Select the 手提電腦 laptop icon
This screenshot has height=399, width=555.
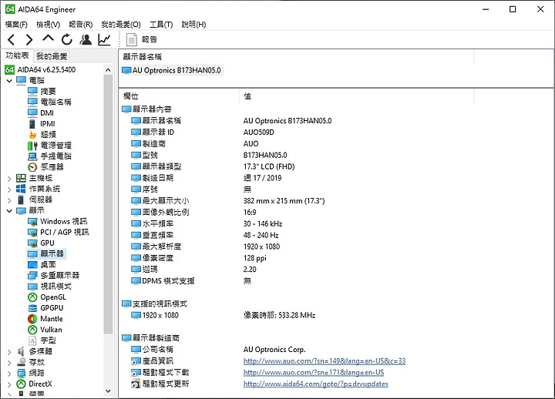[x=32, y=156]
